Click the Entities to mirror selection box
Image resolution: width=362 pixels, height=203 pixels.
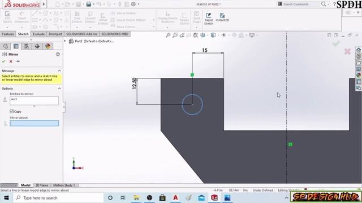point(34,101)
